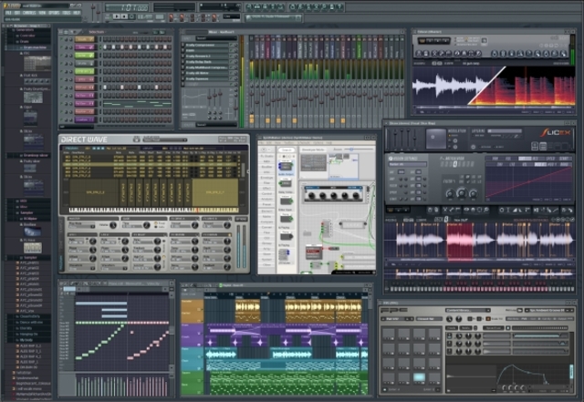Arm recording with the transport record button
584x402 pixels.
click(131, 16)
